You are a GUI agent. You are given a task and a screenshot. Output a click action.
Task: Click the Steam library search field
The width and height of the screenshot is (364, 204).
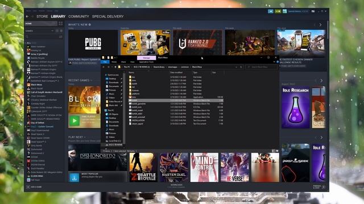pyautogui.click(x=42, y=36)
